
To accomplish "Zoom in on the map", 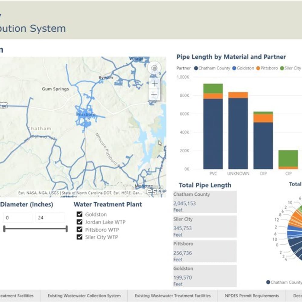I will pos(154,83).
